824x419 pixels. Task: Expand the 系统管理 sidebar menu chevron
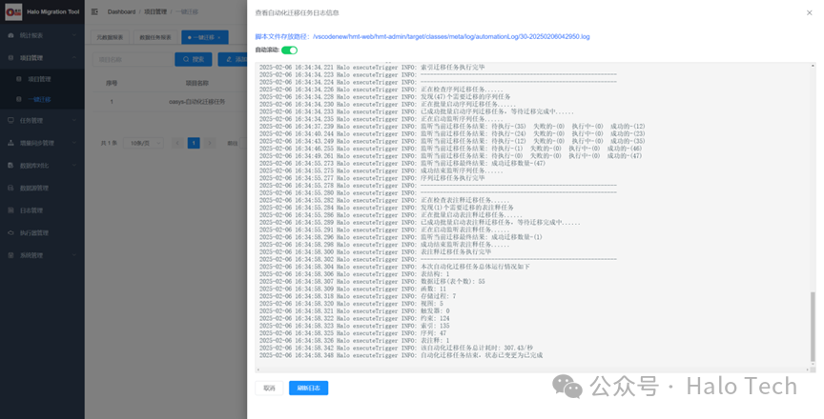(74, 255)
